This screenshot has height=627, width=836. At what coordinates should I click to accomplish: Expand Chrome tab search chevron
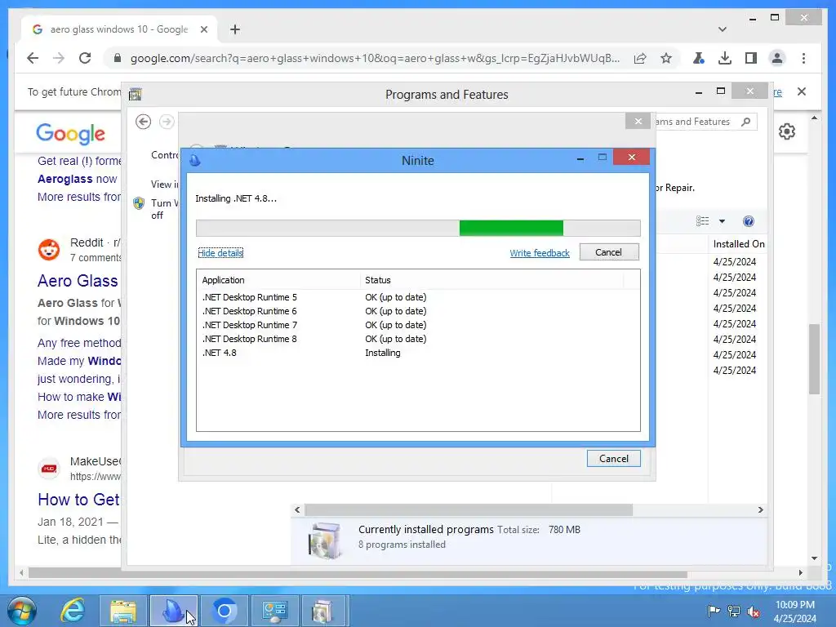click(x=722, y=29)
